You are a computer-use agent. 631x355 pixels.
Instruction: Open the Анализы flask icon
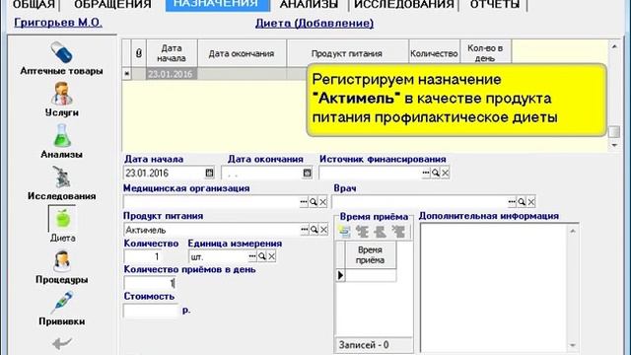click(61, 135)
